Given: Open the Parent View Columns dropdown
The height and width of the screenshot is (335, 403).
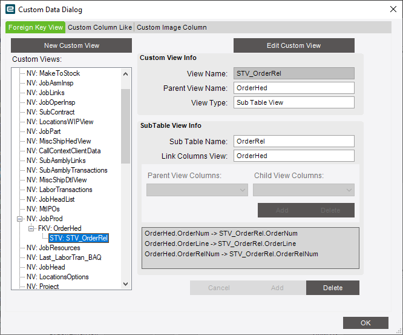Looking at the screenshot, I should pyautogui.click(x=197, y=190).
